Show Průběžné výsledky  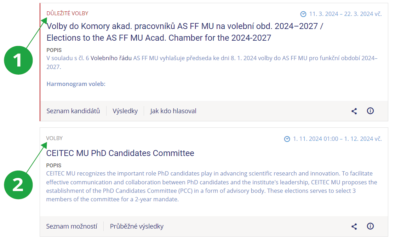pyautogui.click(x=137, y=226)
